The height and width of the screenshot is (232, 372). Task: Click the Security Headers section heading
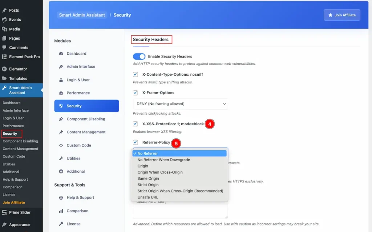(x=151, y=39)
